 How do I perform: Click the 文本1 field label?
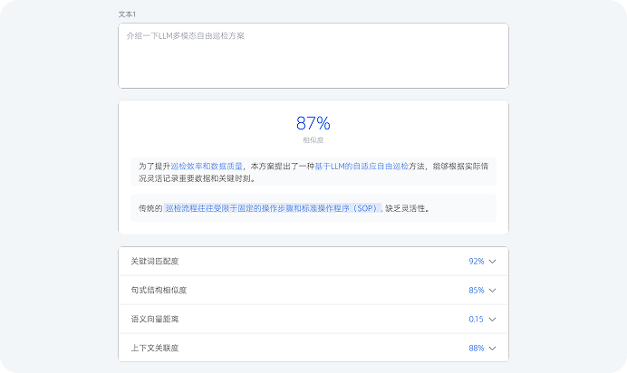click(x=127, y=14)
